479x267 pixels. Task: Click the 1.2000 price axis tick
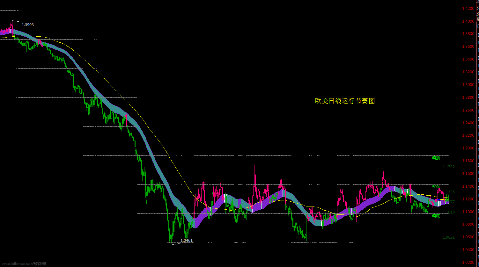click(x=468, y=148)
